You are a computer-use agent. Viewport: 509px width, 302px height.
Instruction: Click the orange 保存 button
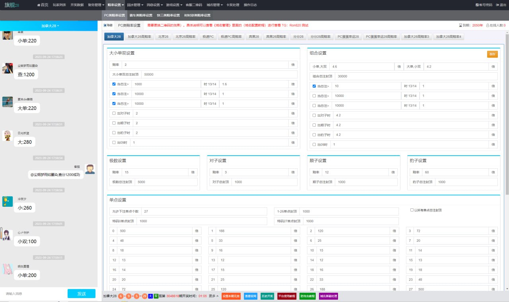coord(492,54)
